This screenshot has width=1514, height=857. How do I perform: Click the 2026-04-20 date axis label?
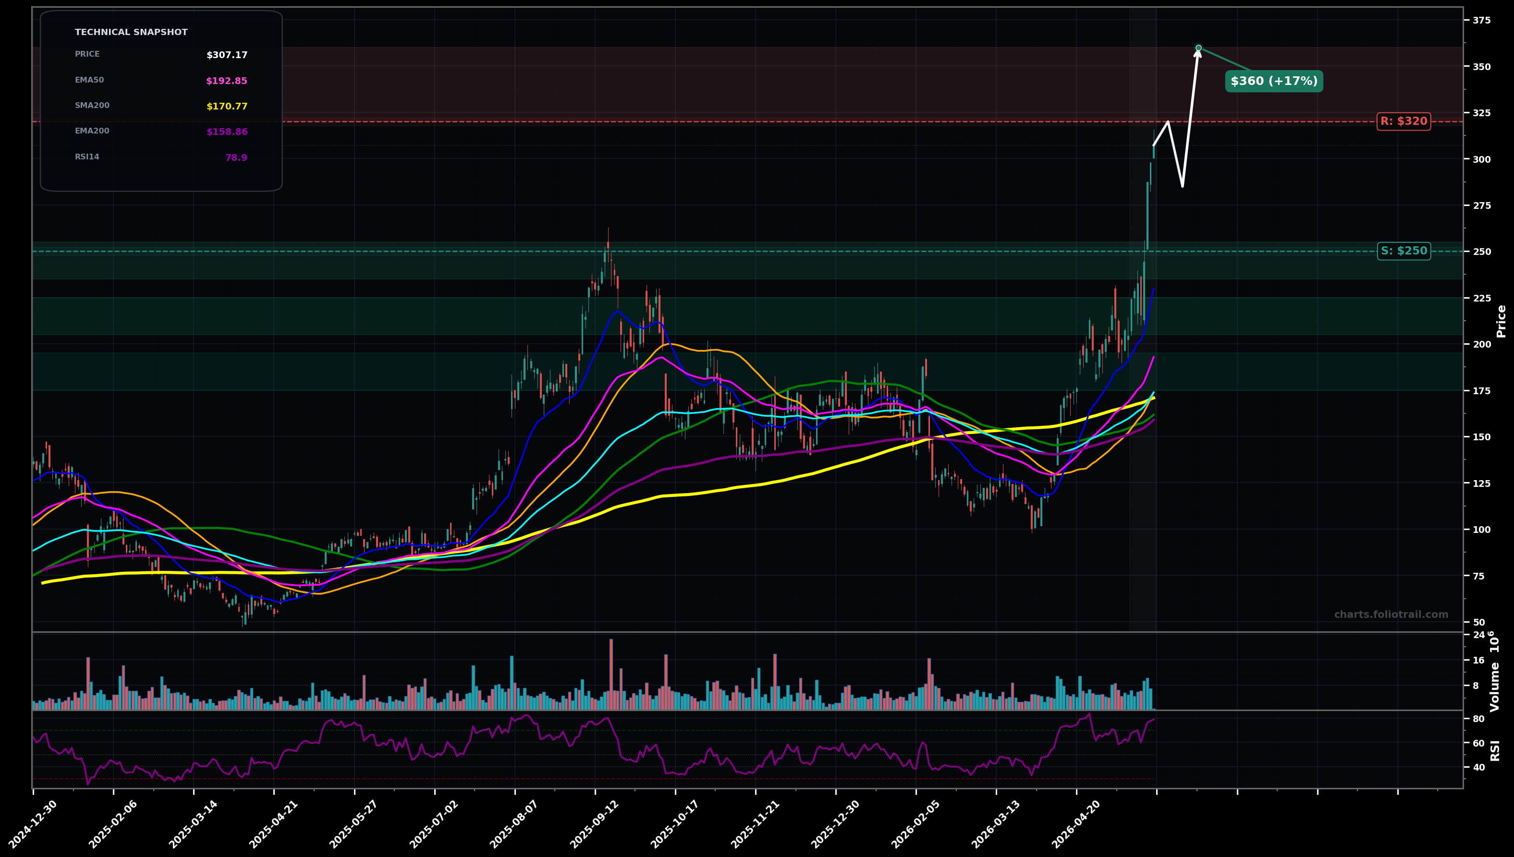coord(1075,824)
